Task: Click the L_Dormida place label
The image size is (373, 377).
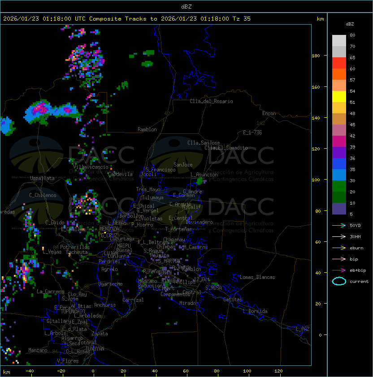Action: (255, 311)
